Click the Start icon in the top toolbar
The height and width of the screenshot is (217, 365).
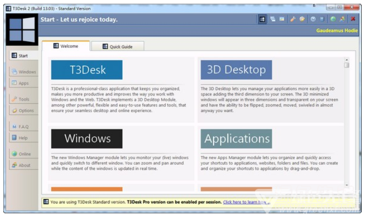262,19
